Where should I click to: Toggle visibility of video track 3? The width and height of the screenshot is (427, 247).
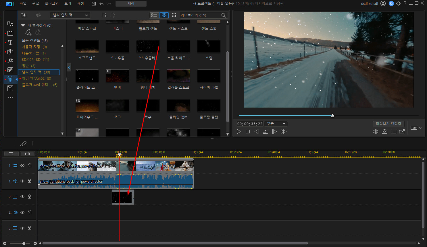(22, 228)
